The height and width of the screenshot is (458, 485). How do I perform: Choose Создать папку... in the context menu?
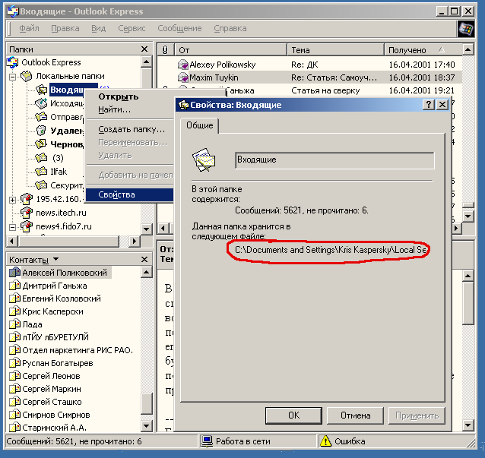(132, 129)
